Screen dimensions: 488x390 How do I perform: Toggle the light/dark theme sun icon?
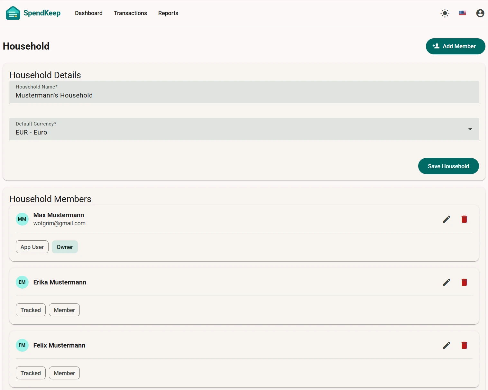click(445, 13)
